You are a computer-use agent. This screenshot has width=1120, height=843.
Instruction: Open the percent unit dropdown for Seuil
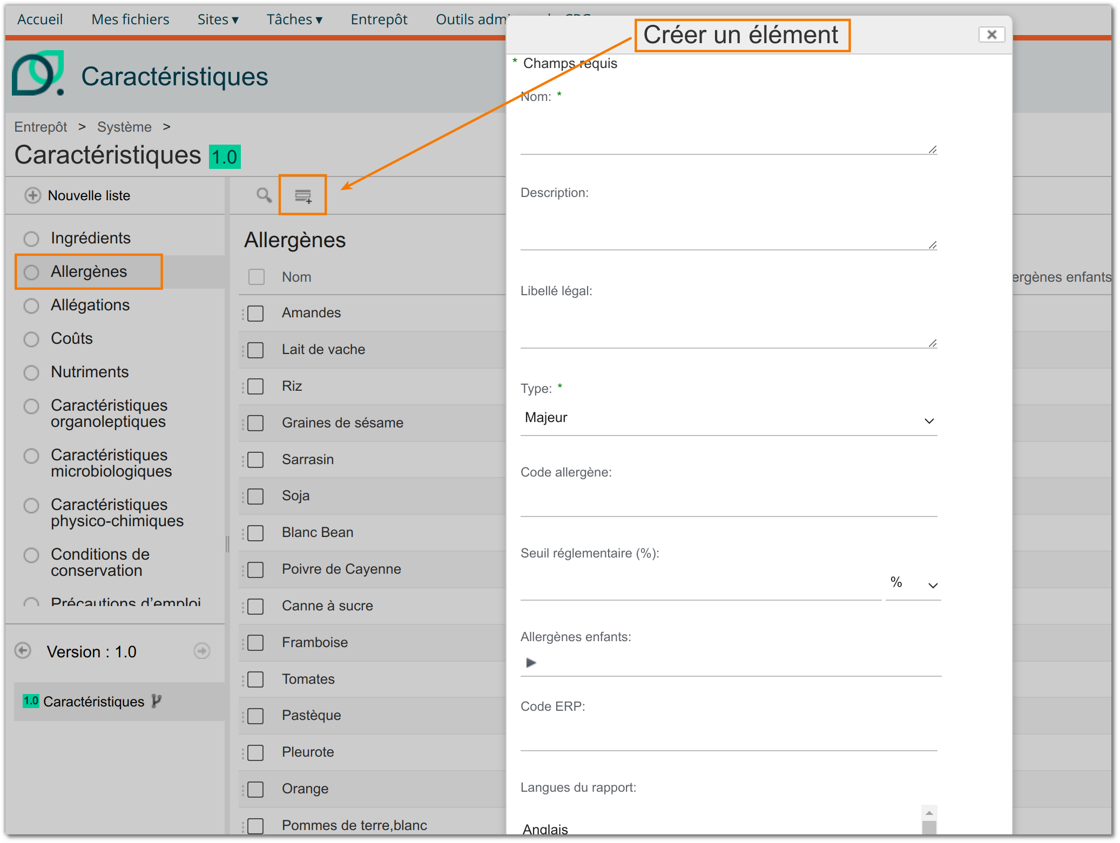pos(913,584)
